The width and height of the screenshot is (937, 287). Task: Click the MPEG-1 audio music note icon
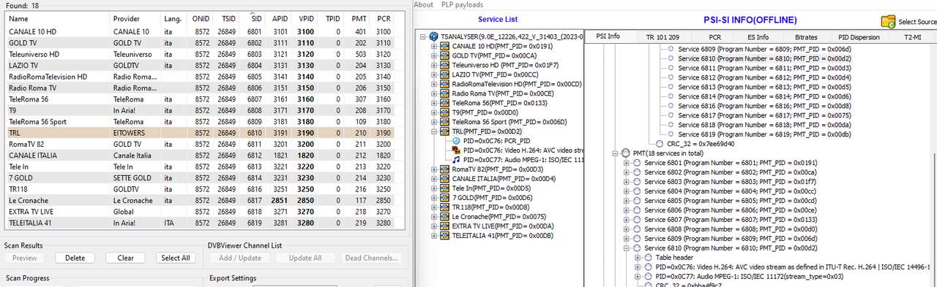(456, 159)
